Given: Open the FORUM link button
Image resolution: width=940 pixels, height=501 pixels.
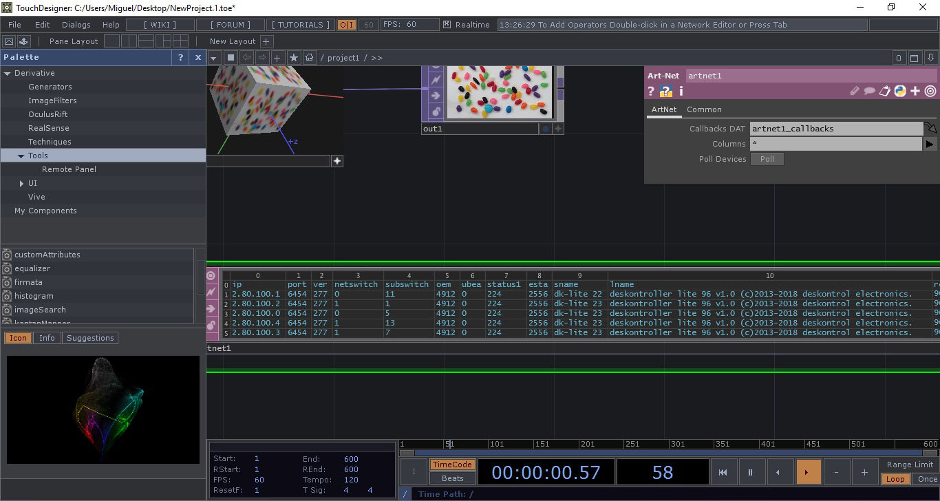Looking at the screenshot, I should click(x=230, y=24).
